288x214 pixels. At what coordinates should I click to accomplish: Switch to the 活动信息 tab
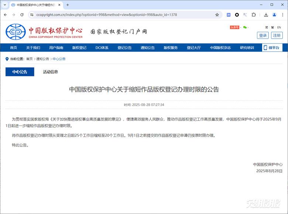coord(50,72)
